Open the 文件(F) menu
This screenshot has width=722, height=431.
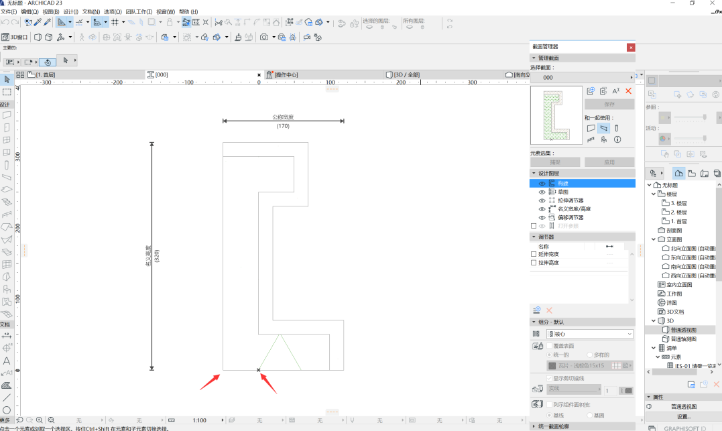point(9,11)
